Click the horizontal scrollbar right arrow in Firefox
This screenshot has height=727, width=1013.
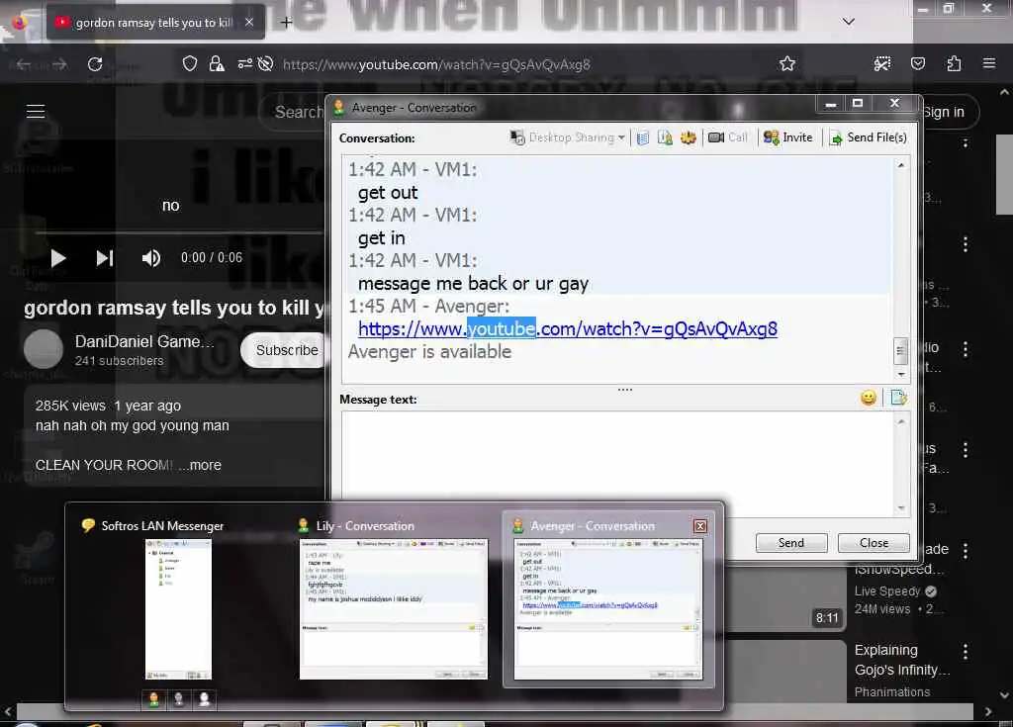(x=988, y=711)
